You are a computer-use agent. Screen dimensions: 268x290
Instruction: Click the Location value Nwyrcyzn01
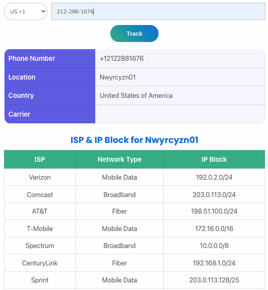pyautogui.click(x=117, y=77)
